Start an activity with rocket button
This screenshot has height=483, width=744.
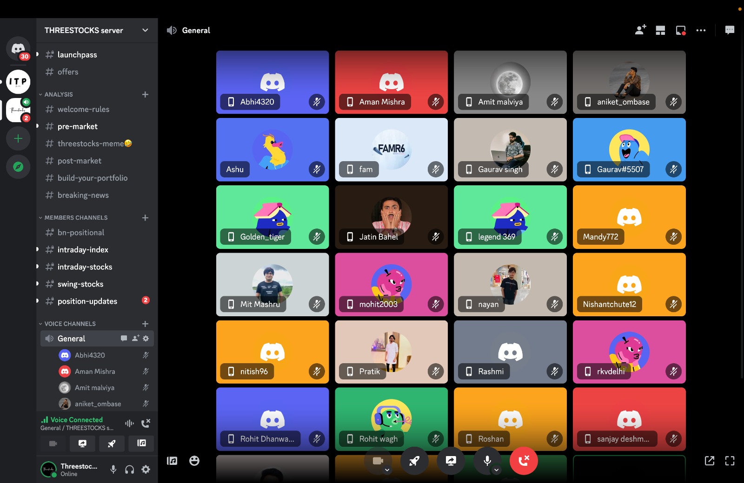[x=414, y=460]
